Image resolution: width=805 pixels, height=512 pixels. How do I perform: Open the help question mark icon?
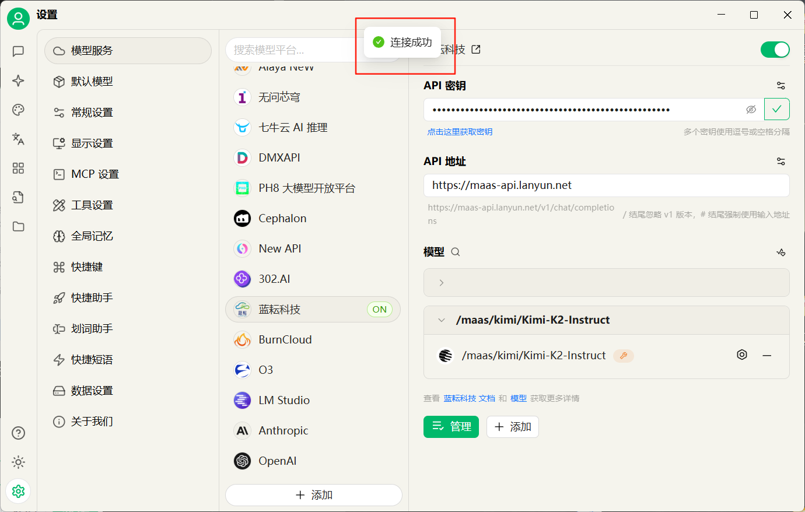tap(18, 433)
